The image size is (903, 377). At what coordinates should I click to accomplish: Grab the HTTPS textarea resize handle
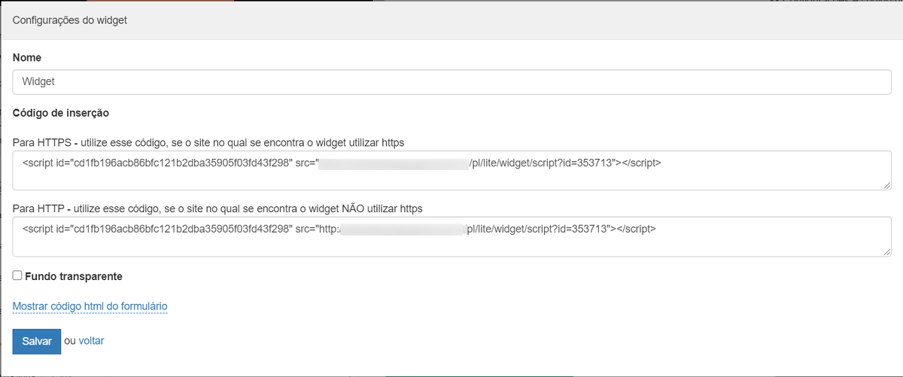[887, 185]
